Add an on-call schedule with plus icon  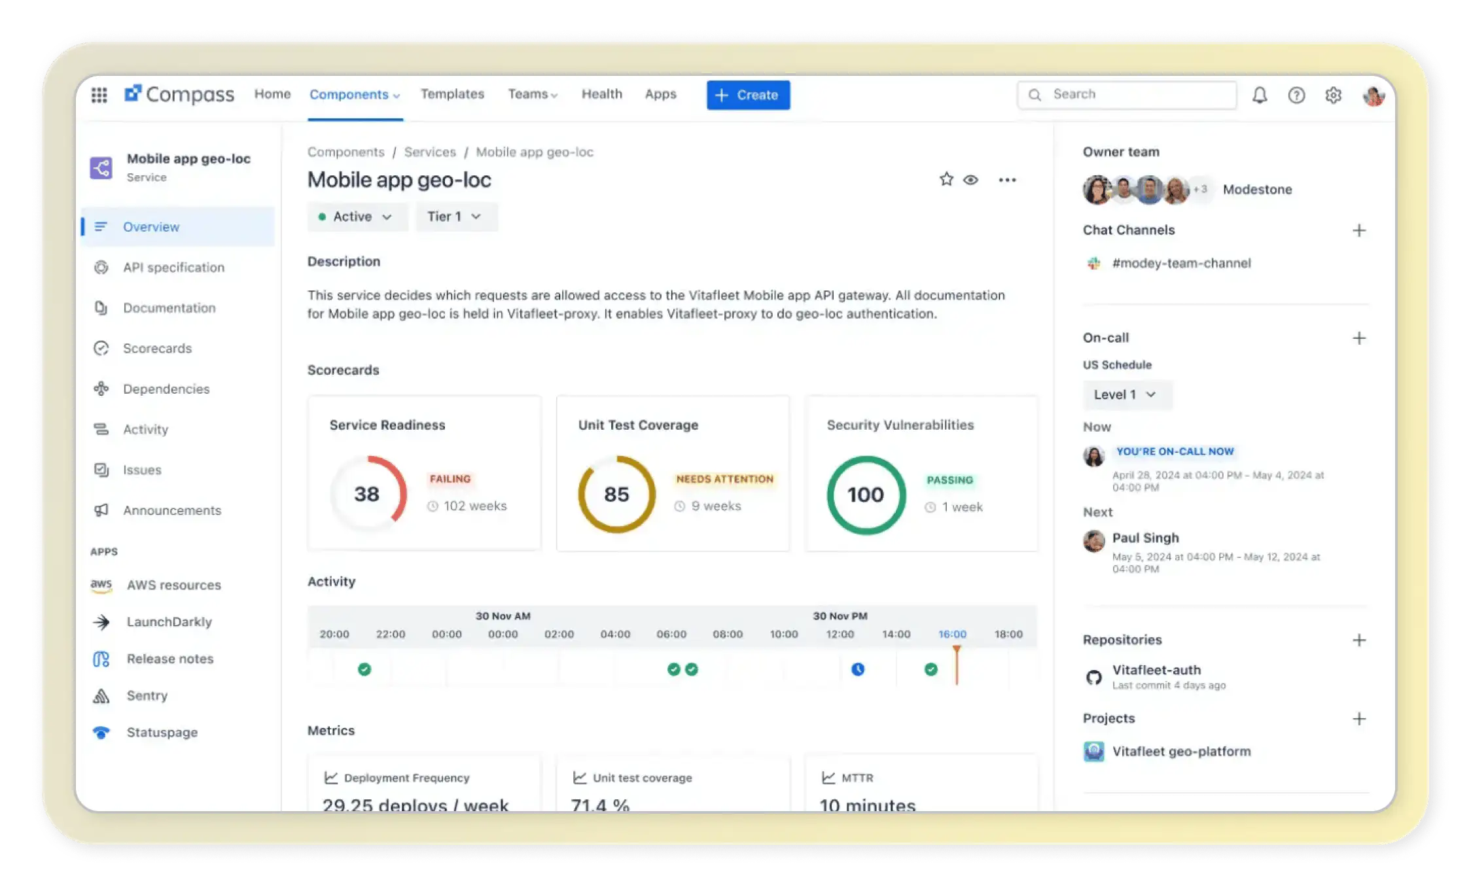1359,338
